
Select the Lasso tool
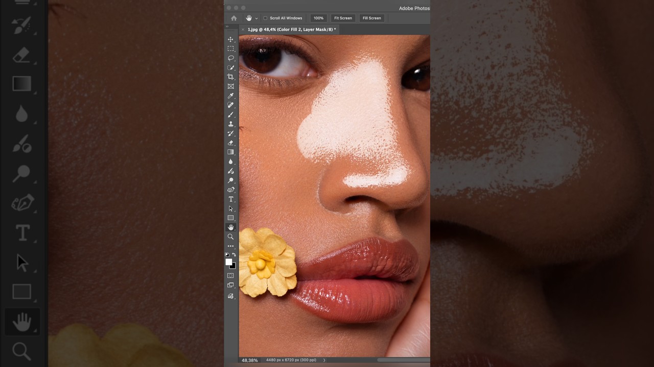230,58
